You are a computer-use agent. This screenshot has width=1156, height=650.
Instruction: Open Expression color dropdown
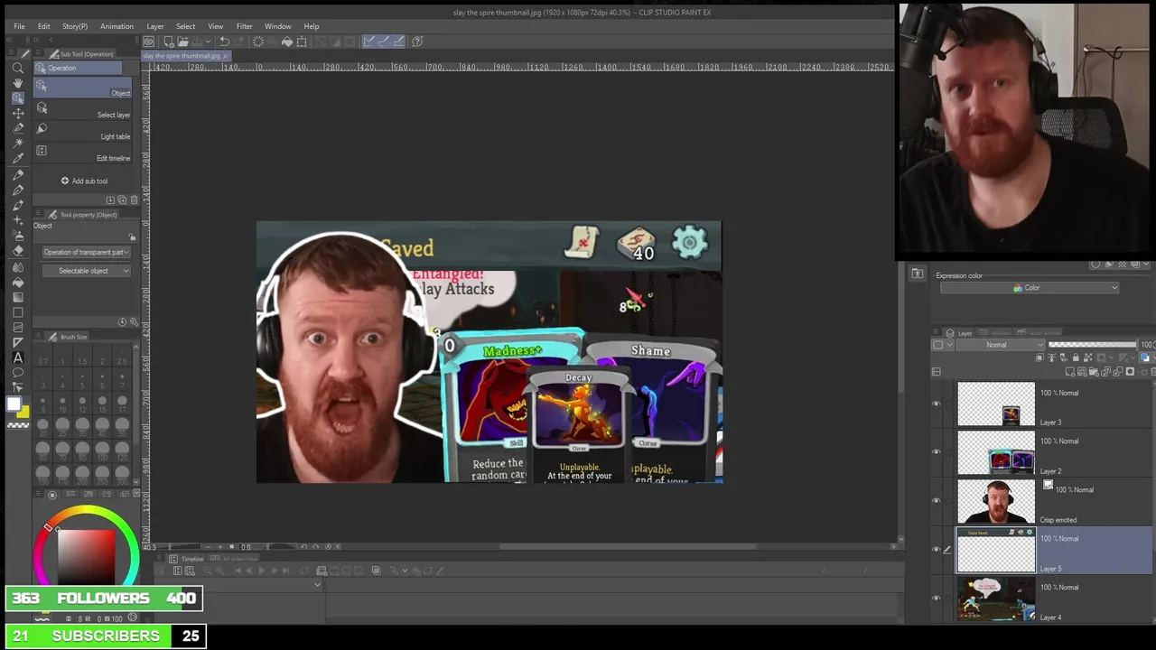pos(1029,288)
